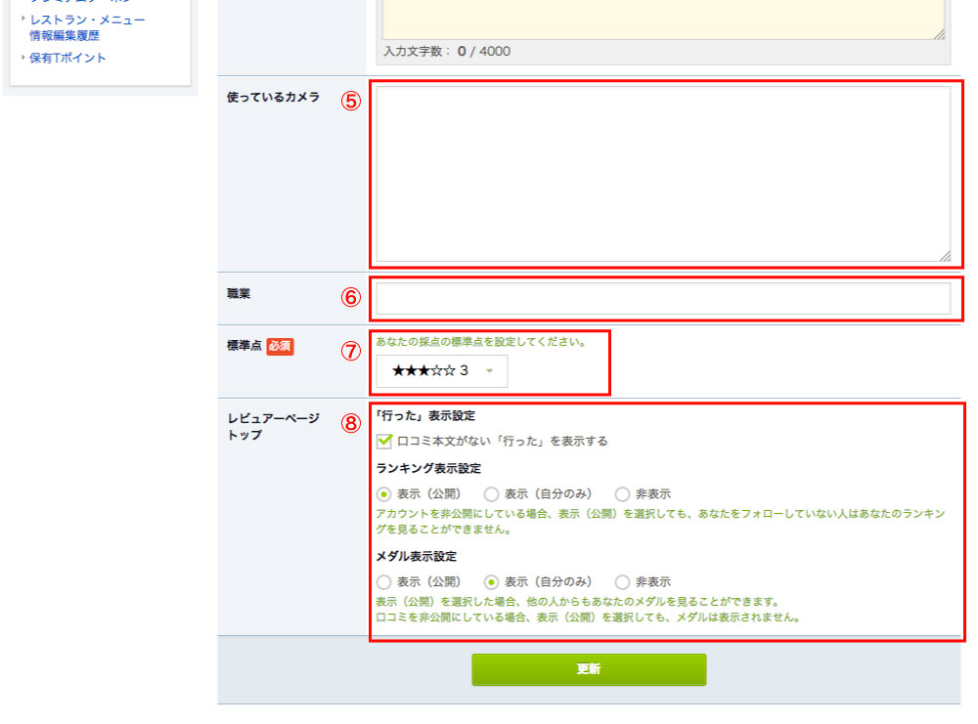Select 表示（自分のみ） under ランキング表示設定
978x724 pixels.
tap(492, 494)
